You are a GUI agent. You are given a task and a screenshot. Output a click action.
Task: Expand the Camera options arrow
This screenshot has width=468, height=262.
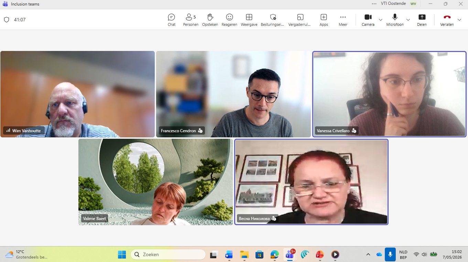pos(381,20)
